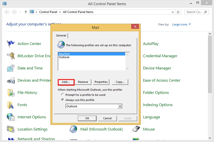214x142 pixels.
Task: Click the Control Panel window vertical scrollbar
Action: pyautogui.click(x=211, y=85)
